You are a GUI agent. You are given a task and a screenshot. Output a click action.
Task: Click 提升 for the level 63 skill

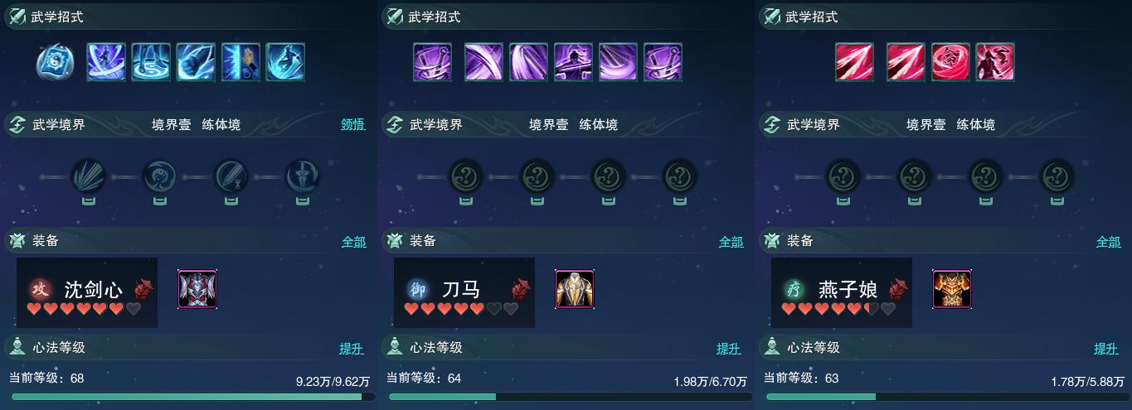coord(1106,349)
